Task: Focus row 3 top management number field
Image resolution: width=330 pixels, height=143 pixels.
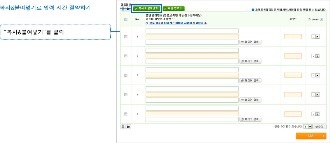Action: pyautogui.click(x=192, y=70)
